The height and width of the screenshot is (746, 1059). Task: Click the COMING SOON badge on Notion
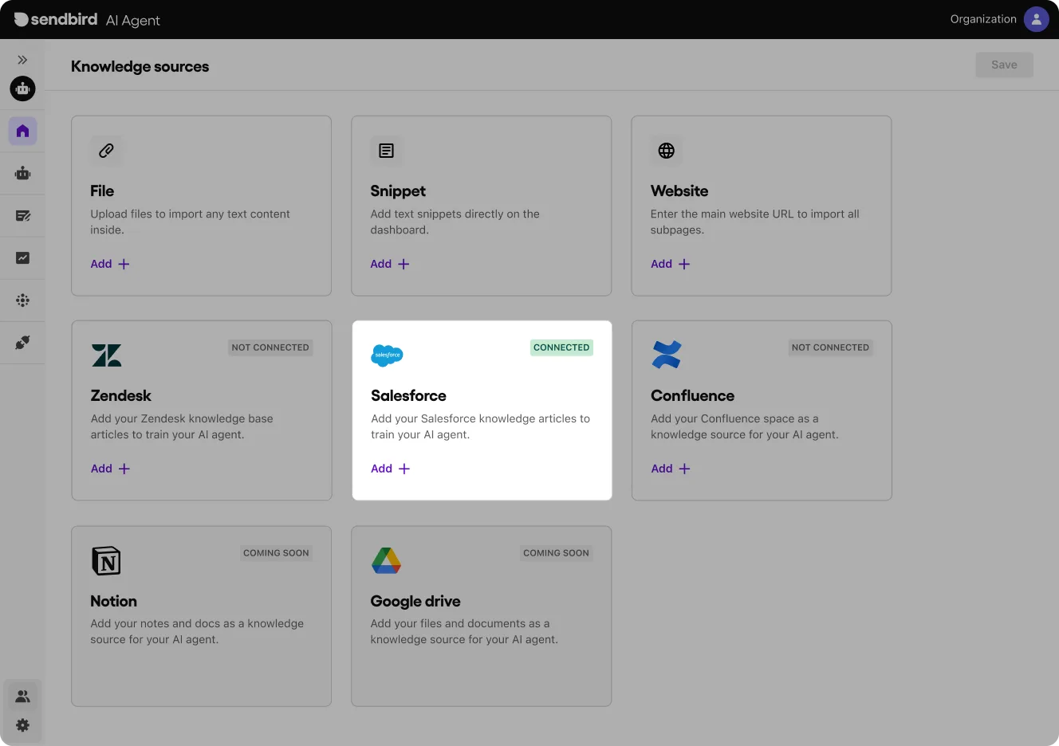point(276,553)
